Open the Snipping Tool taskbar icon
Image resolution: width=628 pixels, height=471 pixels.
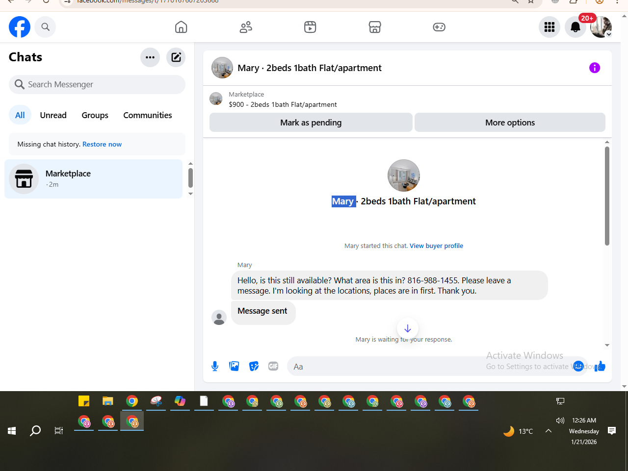pyautogui.click(x=156, y=401)
